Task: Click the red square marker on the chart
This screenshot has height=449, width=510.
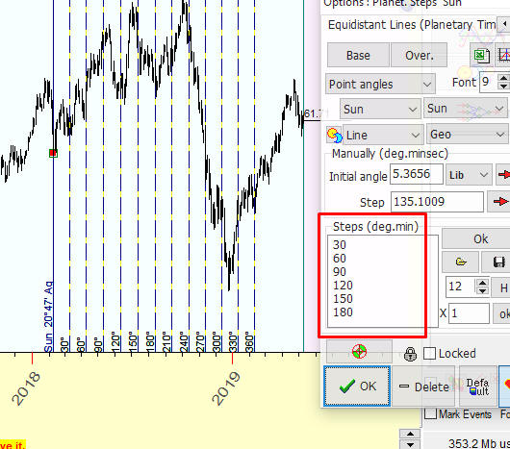Action: (53, 153)
